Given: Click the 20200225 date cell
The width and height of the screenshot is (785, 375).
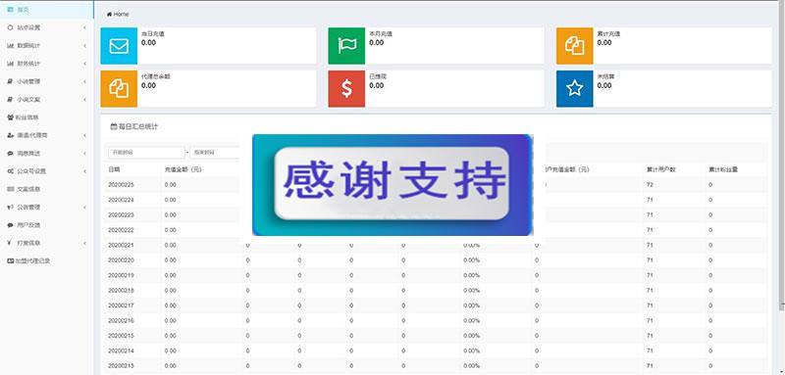Looking at the screenshot, I should pyautogui.click(x=121, y=185).
